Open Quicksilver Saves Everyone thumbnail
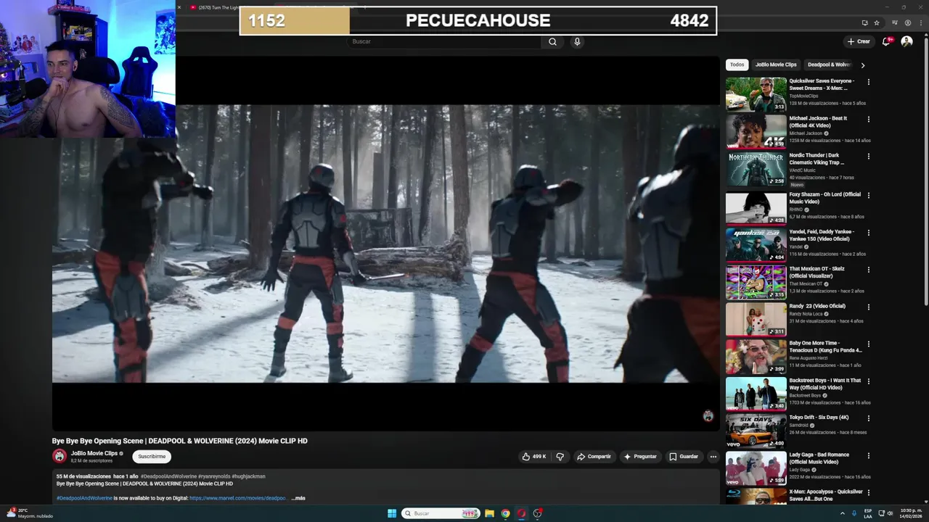The height and width of the screenshot is (522, 929). click(x=756, y=94)
